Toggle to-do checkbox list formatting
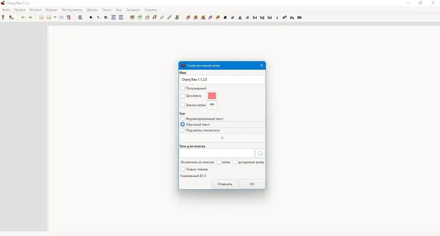440x236 pixels. click(106, 18)
